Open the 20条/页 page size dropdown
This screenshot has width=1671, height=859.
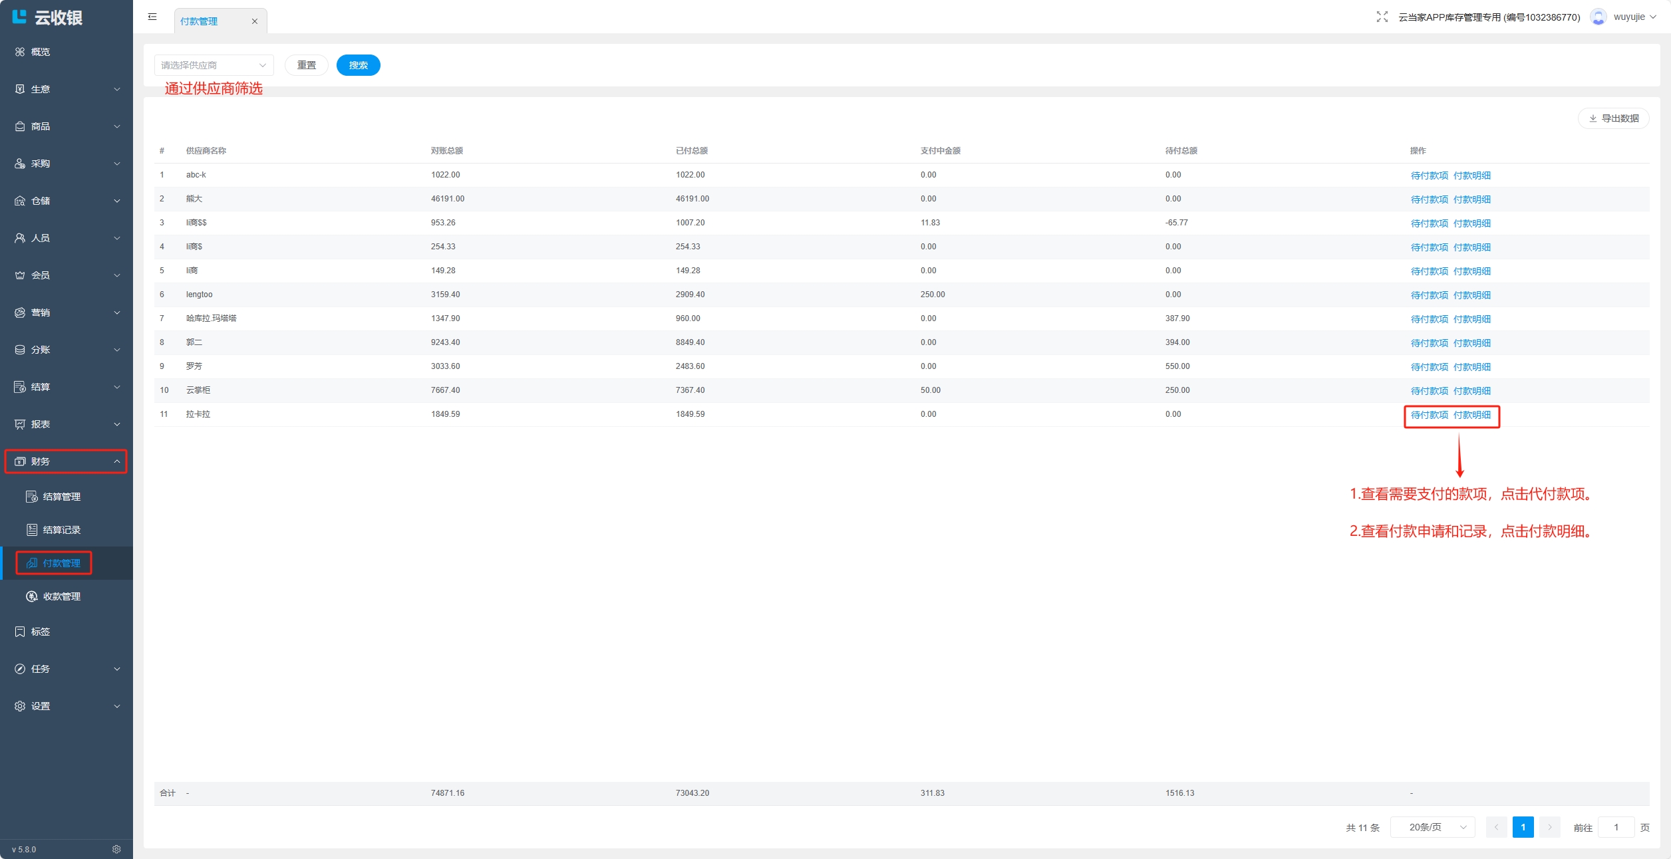[1432, 827]
